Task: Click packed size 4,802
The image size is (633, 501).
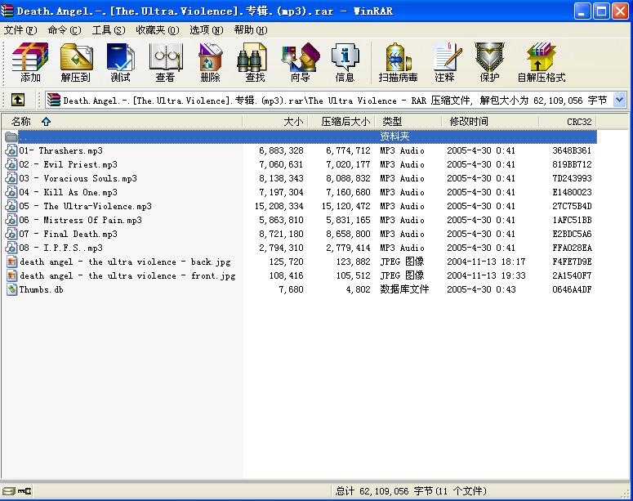Action: [358, 289]
